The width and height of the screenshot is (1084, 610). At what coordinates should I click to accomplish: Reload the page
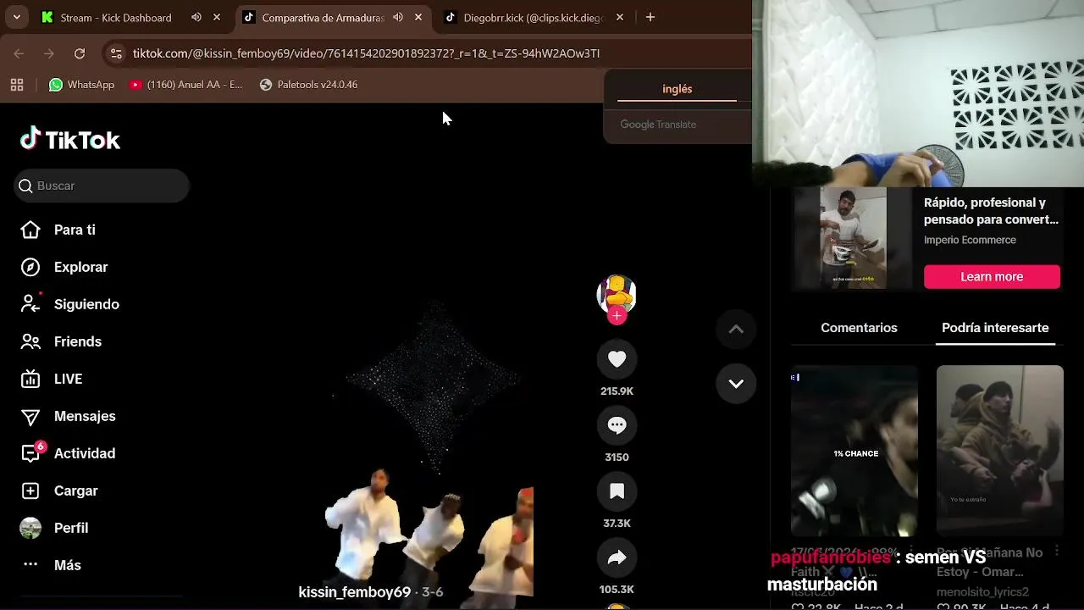click(x=80, y=53)
